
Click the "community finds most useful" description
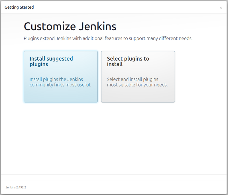(60, 85)
